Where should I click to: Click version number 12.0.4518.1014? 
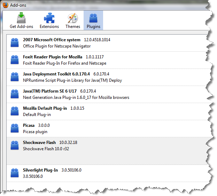click(x=97, y=40)
